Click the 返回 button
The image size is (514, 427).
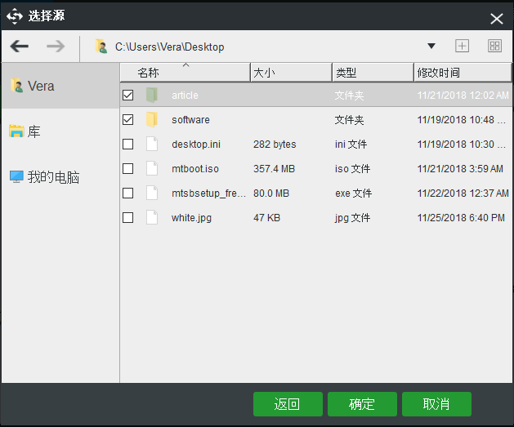click(288, 404)
